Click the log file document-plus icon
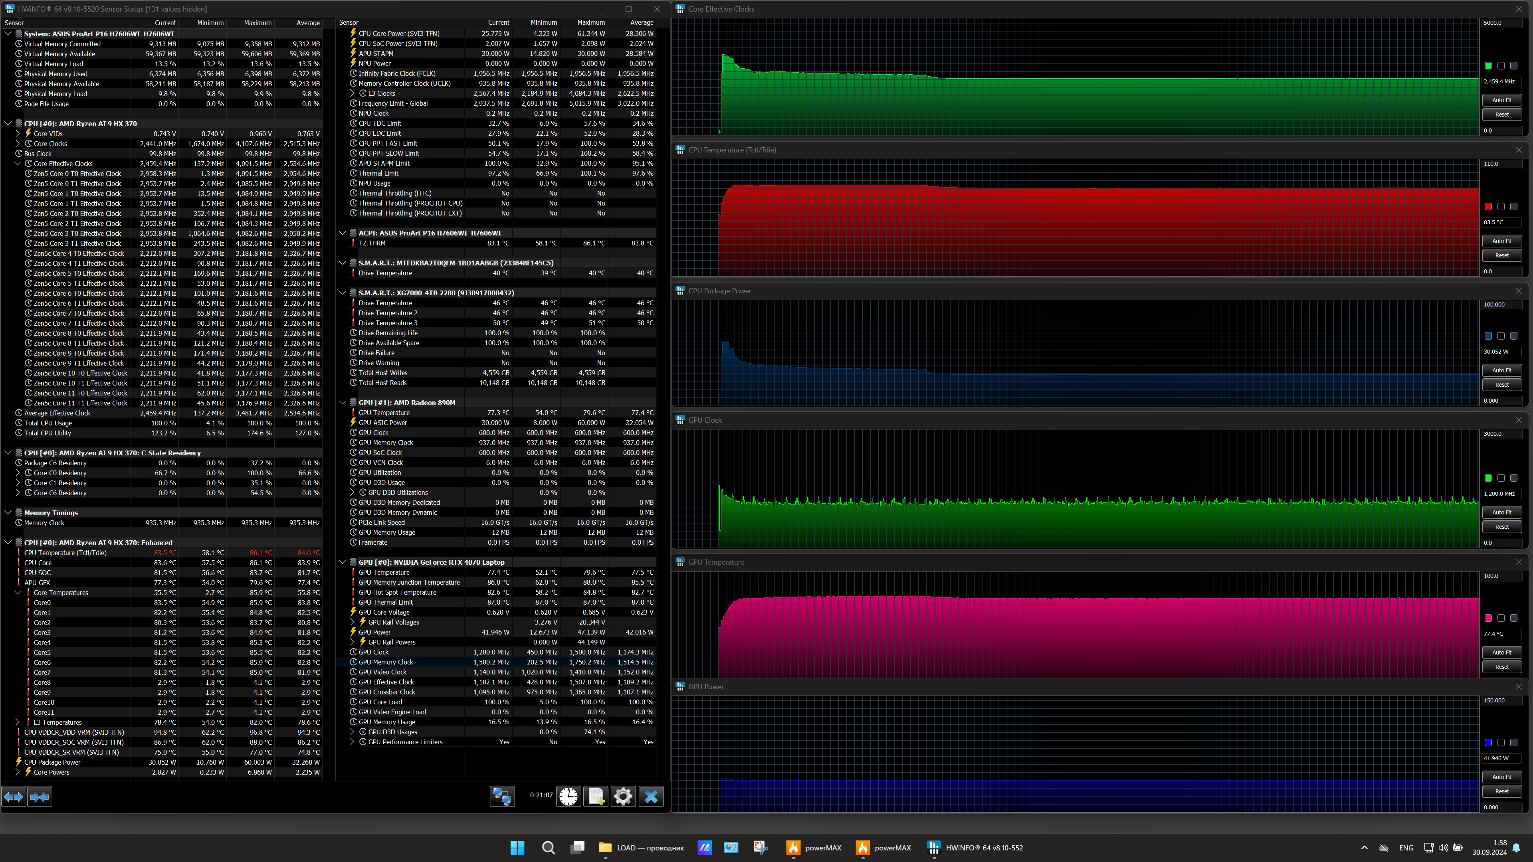The height and width of the screenshot is (862, 1533). 596,796
